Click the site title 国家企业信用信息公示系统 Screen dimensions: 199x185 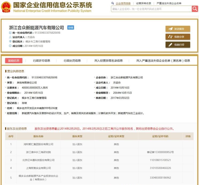point(52,5)
